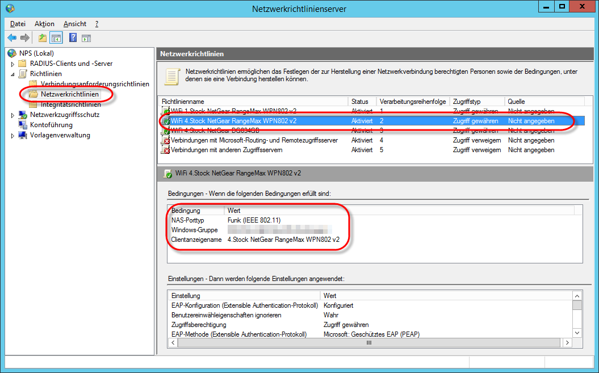Expand the Netzwerkzugriffsschutz node

12,115
